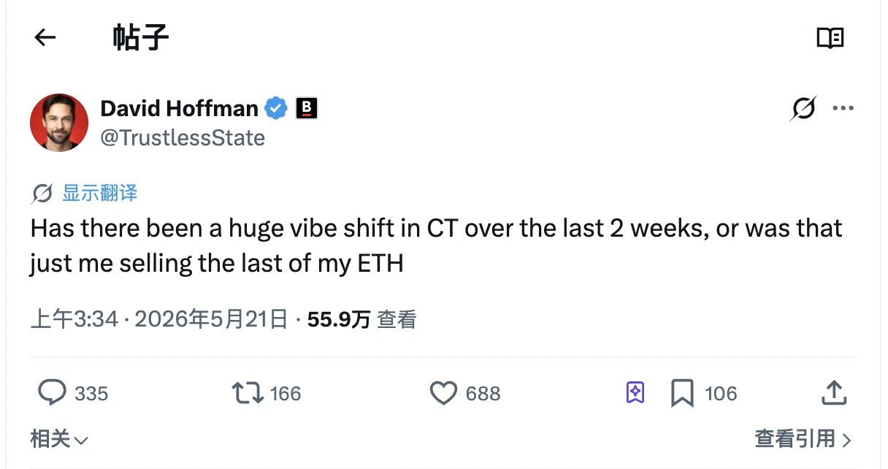Screen dimensions: 888x469
Task: Expand the 相关 sort dropdown
Action: 59,439
